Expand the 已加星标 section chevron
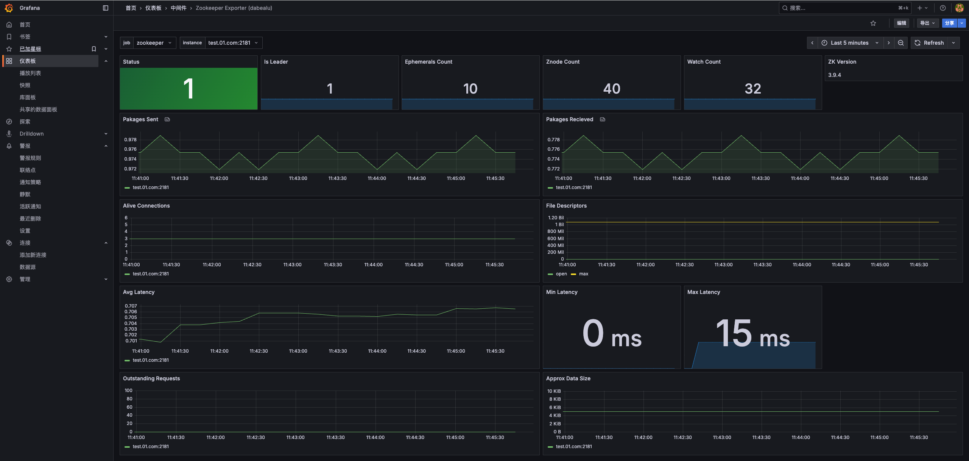 coord(106,49)
